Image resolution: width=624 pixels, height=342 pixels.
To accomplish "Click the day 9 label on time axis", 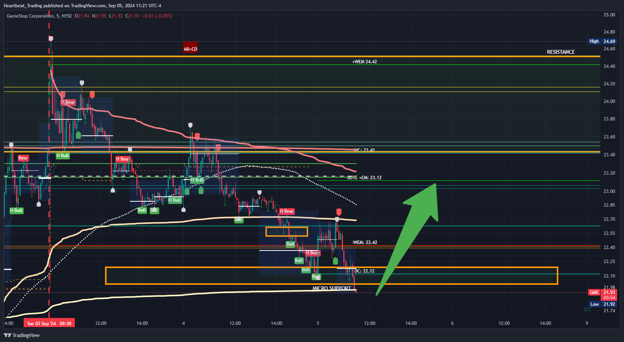I will click(x=587, y=323).
